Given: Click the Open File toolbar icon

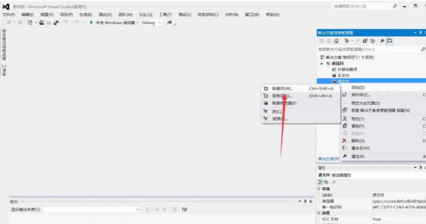Looking at the screenshot, I should tap(42, 22).
